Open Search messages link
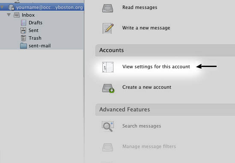The width and height of the screenshot is (235, 163). [x=142, y=126]
